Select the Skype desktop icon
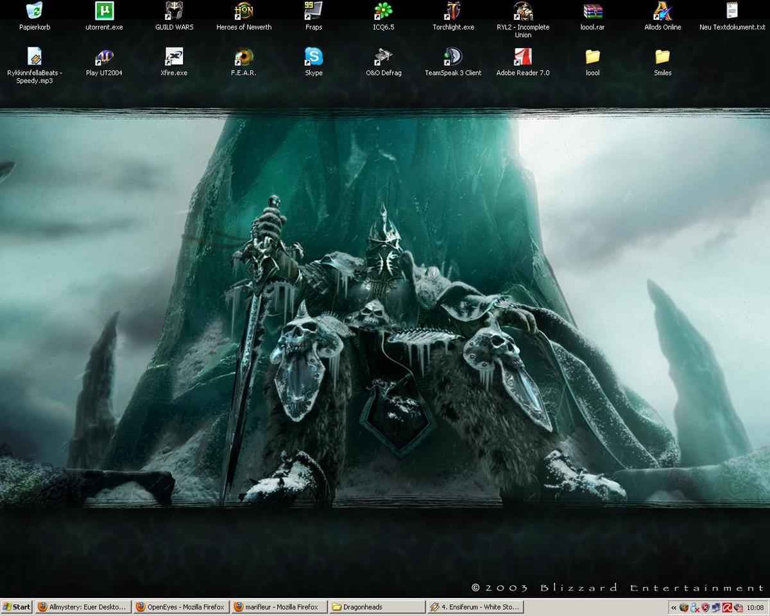Screen dimensions: 770x616 (x=313, y=57)
